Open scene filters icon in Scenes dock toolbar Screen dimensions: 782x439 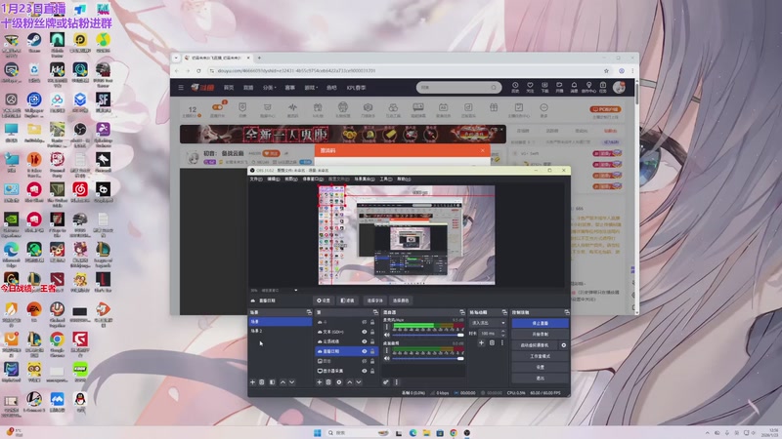pyautogui.click(x=272, y=382)
